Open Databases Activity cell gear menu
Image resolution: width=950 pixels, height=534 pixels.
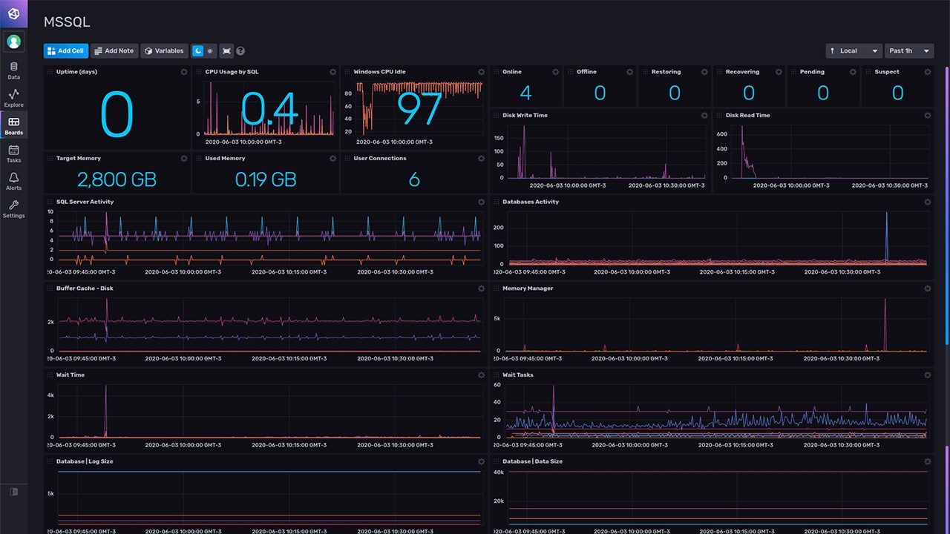click(x=927, y=202)
